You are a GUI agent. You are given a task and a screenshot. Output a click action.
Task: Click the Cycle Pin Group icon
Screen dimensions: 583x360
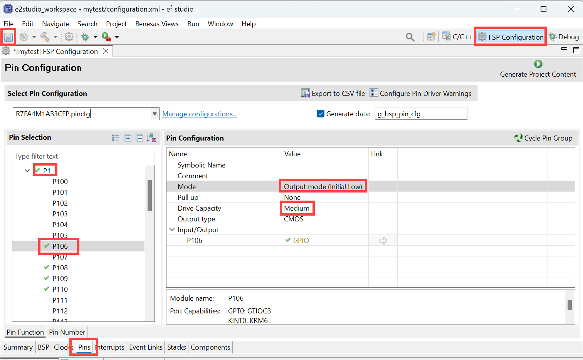click(x=518, y=138)
